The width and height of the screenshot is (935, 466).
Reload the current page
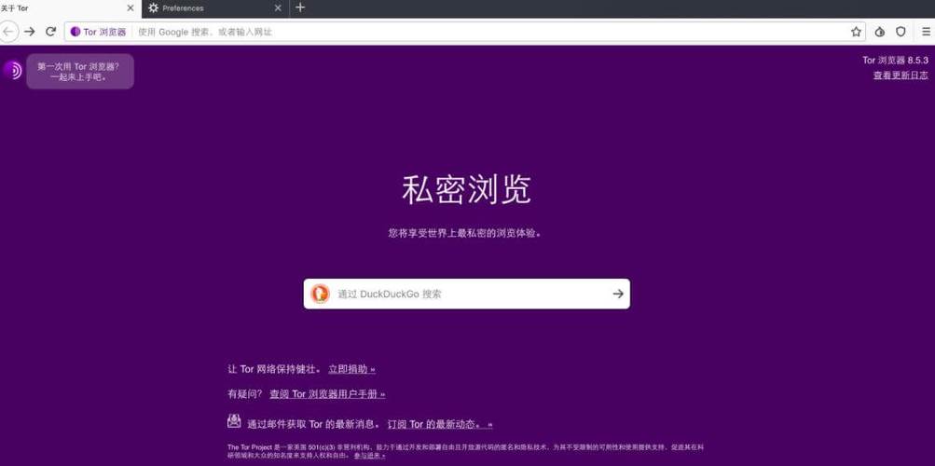[50, 32]
